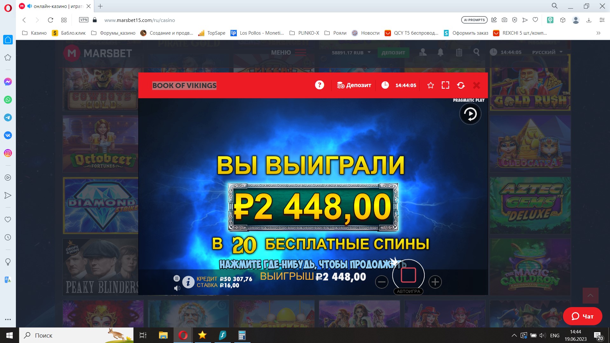Open the Marsbet site search
610x343 pixels.
coord(476,52)
